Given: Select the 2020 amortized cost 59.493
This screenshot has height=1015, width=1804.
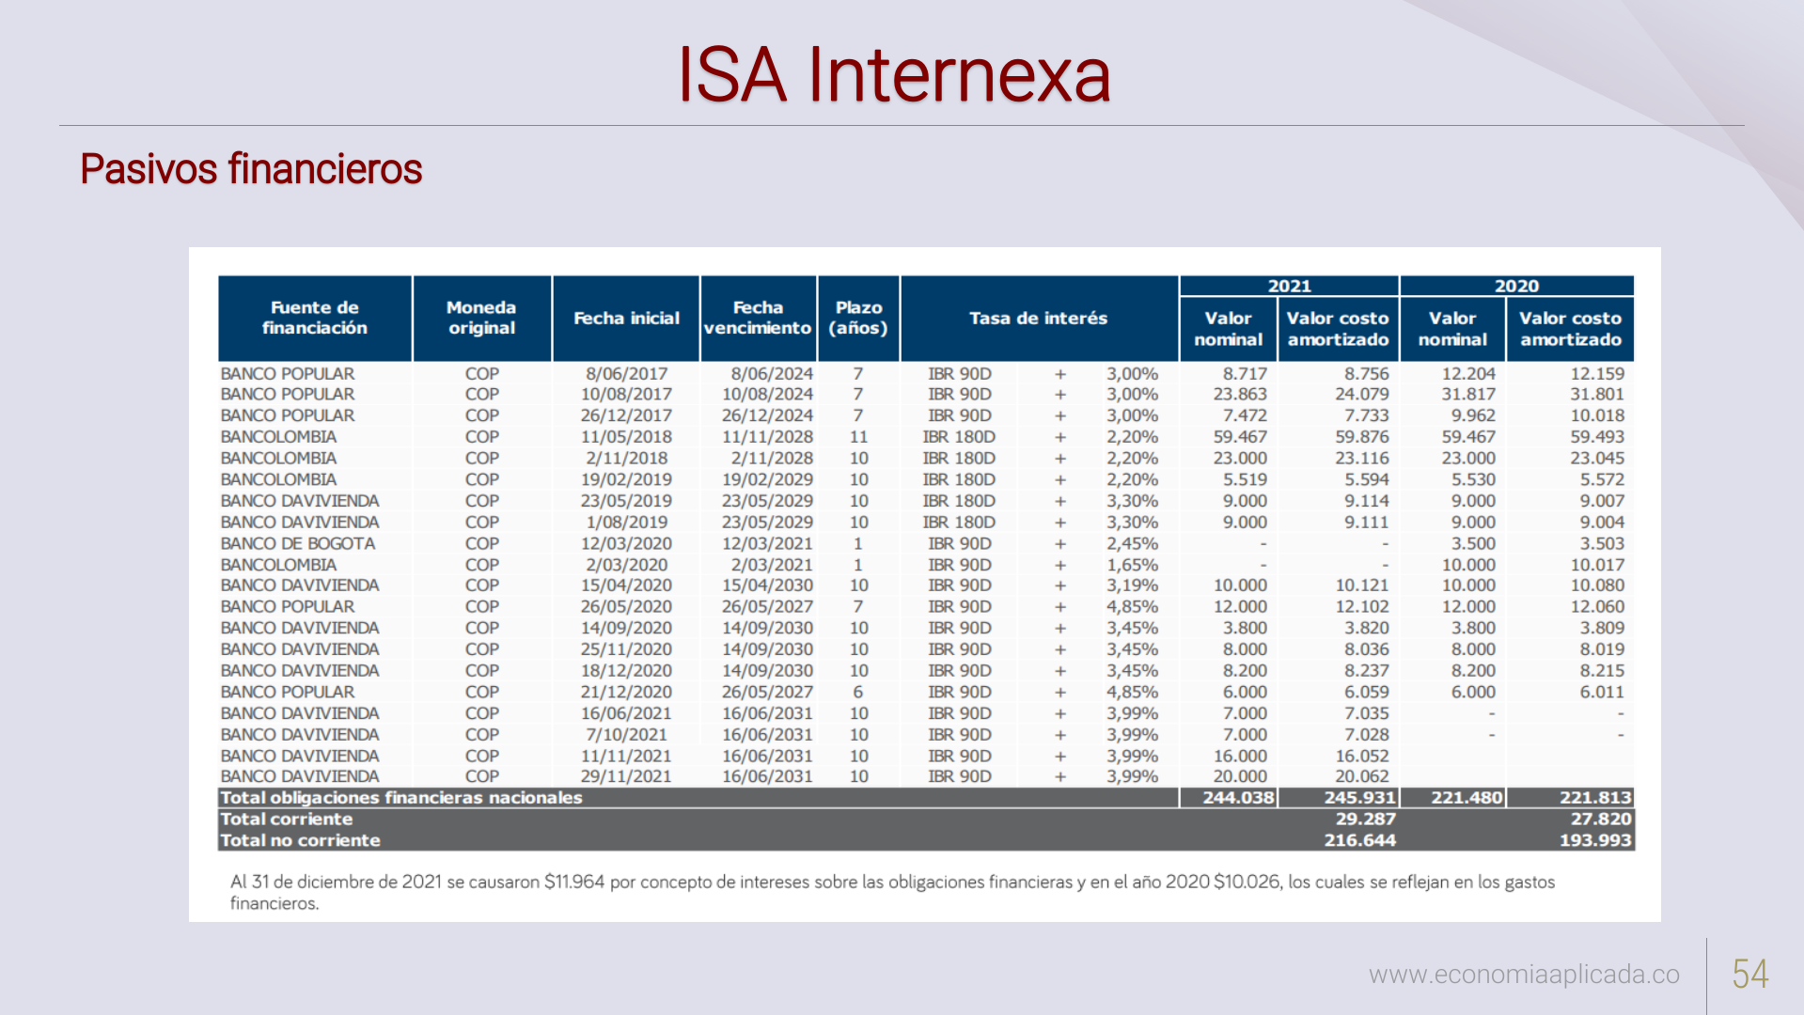Looking at the screenshot, I should pos(1597,437).
